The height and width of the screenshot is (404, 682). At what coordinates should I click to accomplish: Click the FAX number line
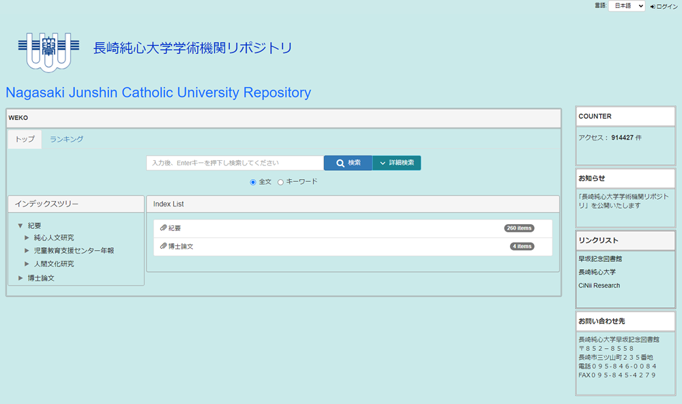click(x=617, y=375)
